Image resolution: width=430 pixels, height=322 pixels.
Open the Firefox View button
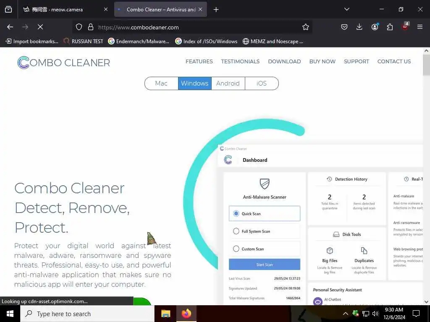[x=8, y=9]
